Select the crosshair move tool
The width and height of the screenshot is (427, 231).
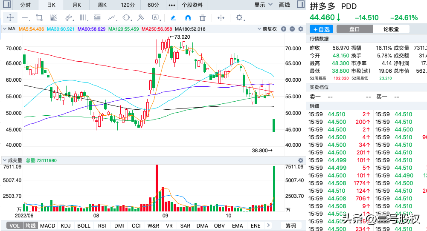10,18
